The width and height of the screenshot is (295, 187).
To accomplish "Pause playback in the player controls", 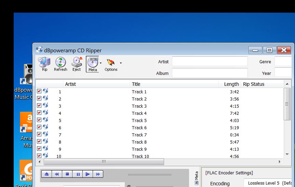I will pos(78,174).
